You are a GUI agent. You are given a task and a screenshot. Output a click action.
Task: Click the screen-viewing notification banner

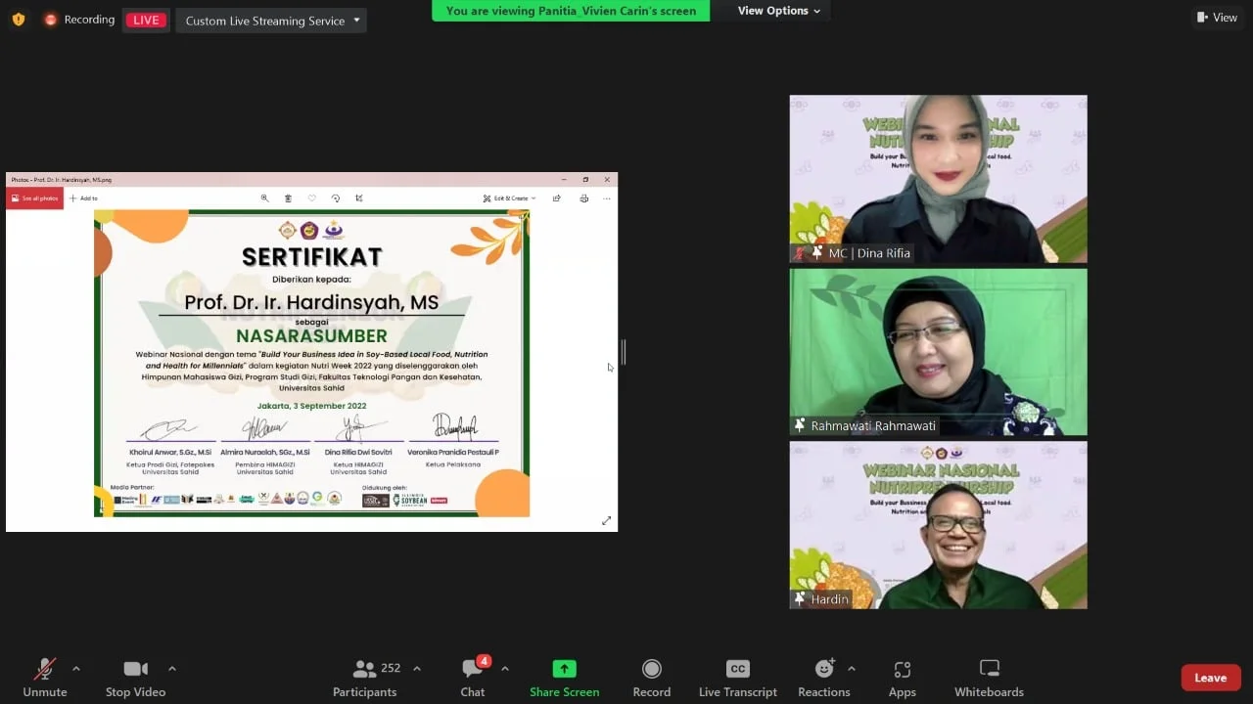tap(571, 11)
